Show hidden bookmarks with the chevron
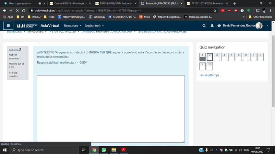This screenshot has width=275, height=154. [x=244, y=17]
